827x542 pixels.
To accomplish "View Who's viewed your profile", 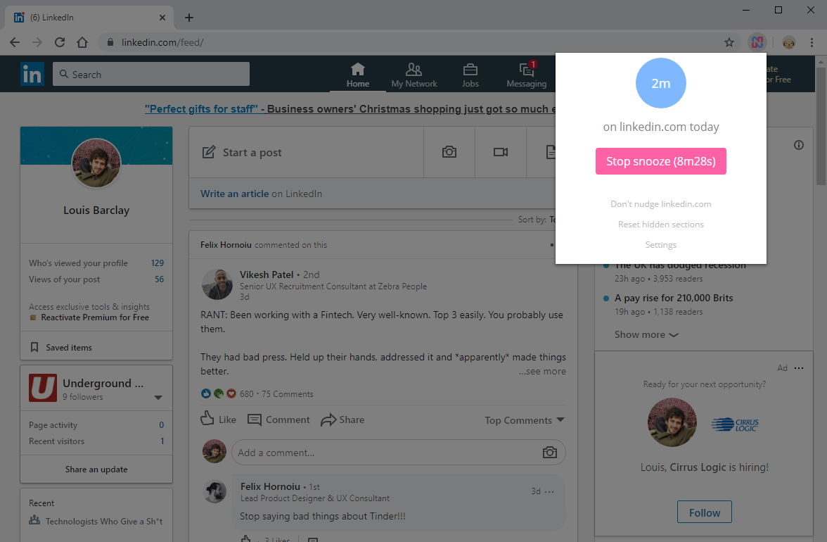I will coord(96,263).
